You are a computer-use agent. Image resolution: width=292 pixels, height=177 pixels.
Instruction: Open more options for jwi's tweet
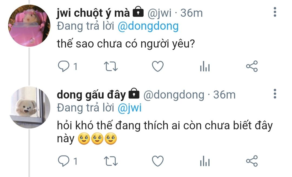[275, 12]
